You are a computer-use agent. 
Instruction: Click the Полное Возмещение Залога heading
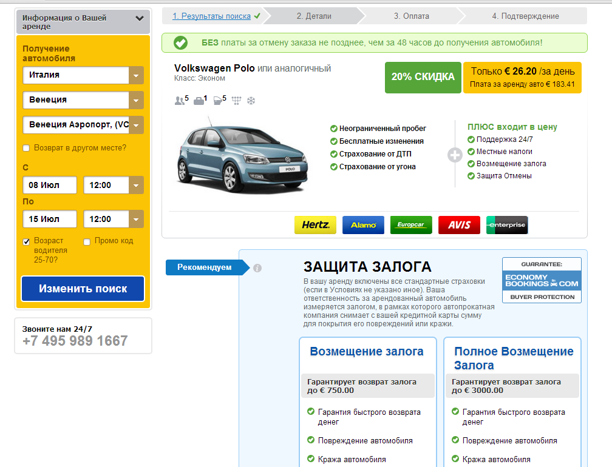[514, 358]
